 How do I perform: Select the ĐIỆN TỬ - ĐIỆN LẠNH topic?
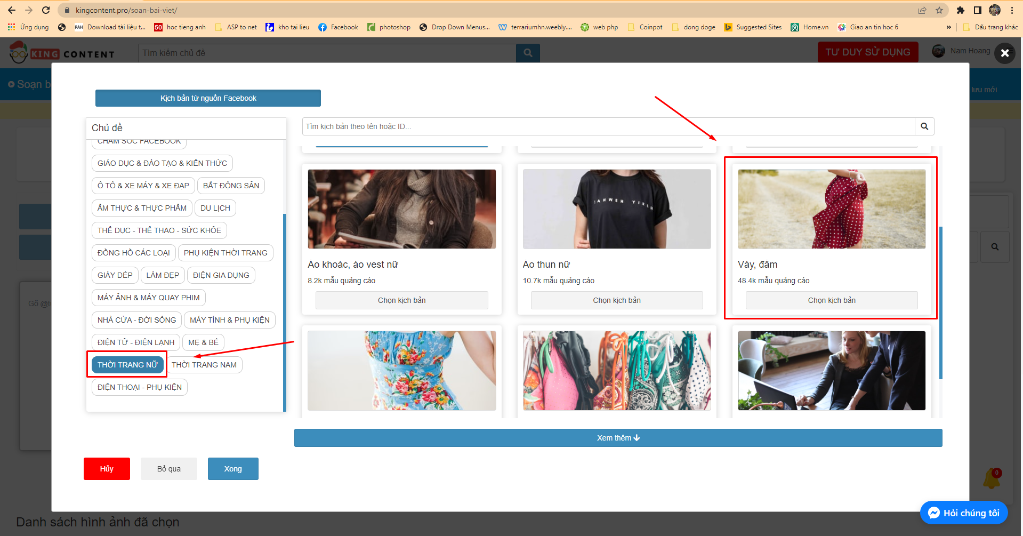pos(136,342)
